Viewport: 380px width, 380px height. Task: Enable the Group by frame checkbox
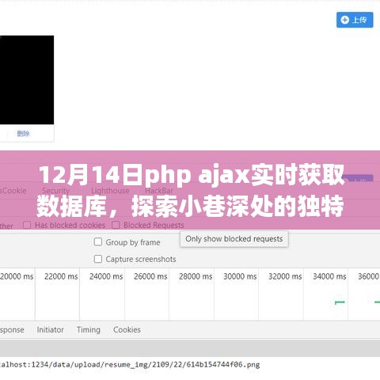98,242
